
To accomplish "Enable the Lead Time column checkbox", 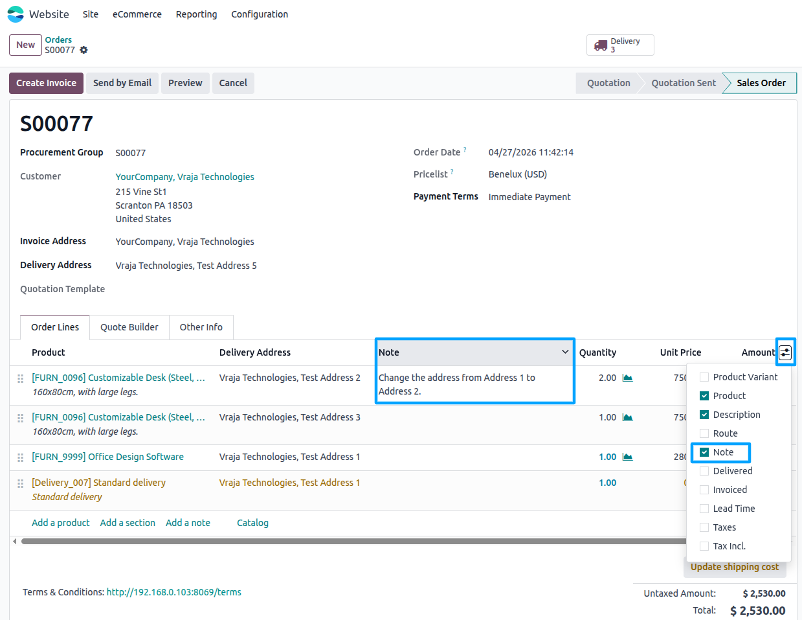I will [x=704, y=509].
